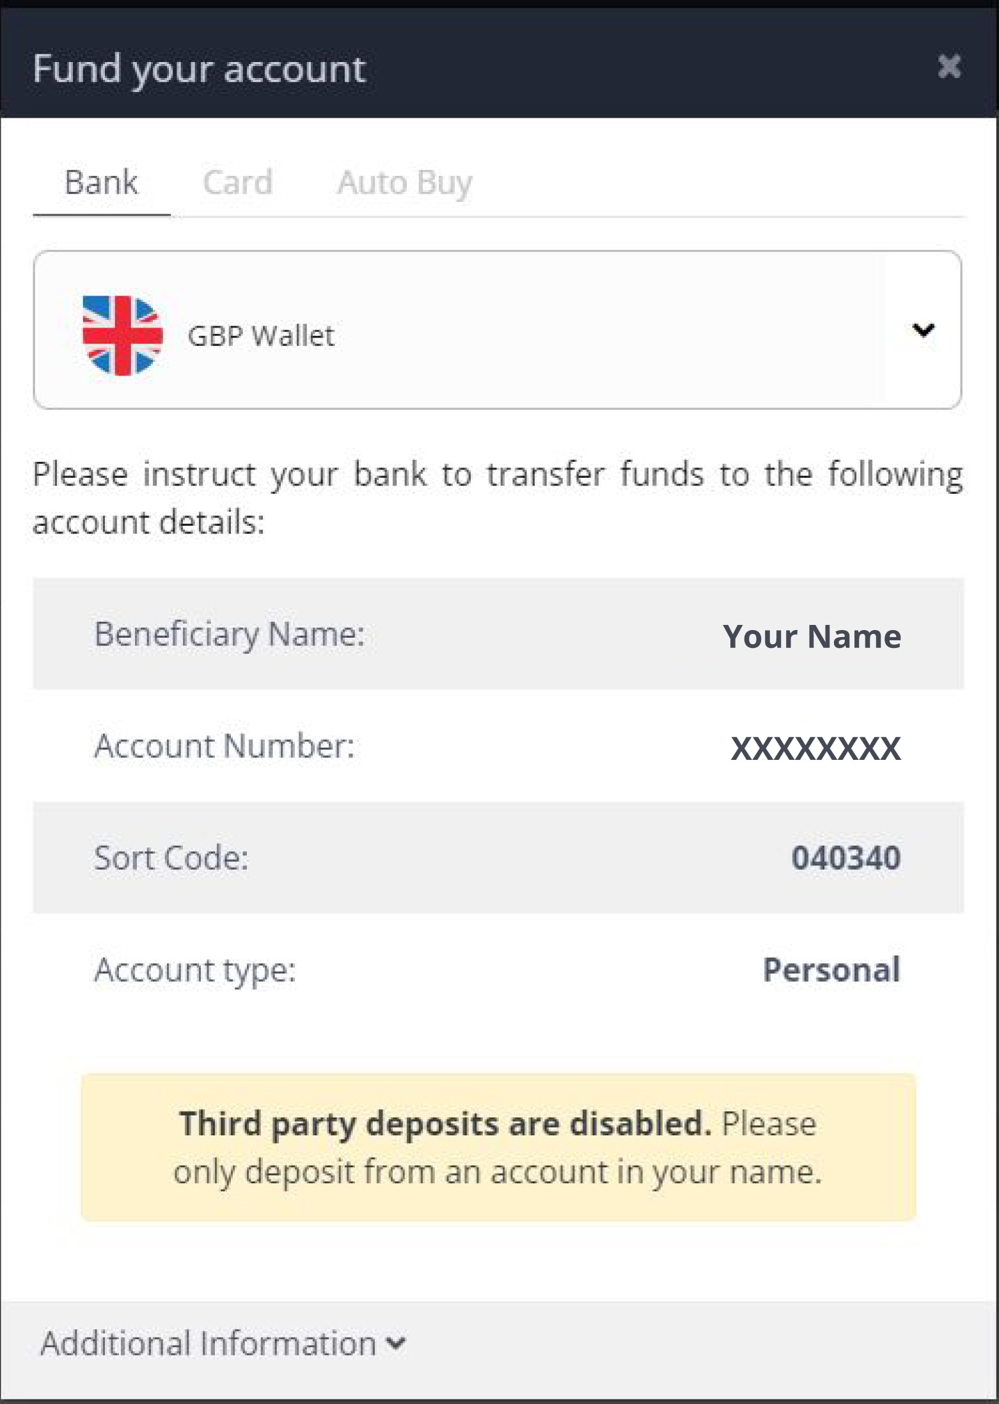Click the third party deposits warning banner
Screen dimensions: 999x1404
498,1147
